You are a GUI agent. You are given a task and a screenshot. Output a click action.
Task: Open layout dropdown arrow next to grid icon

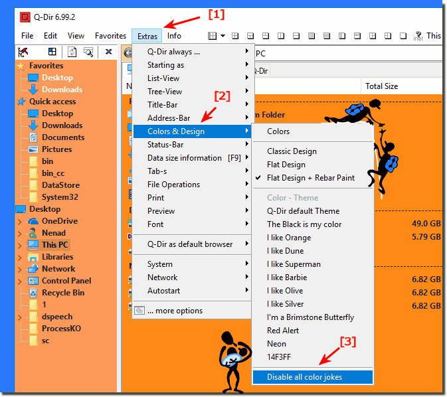[223, 36]
